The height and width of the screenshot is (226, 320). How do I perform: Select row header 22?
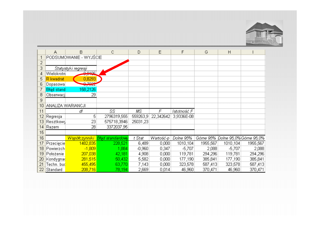pos(41,170)
